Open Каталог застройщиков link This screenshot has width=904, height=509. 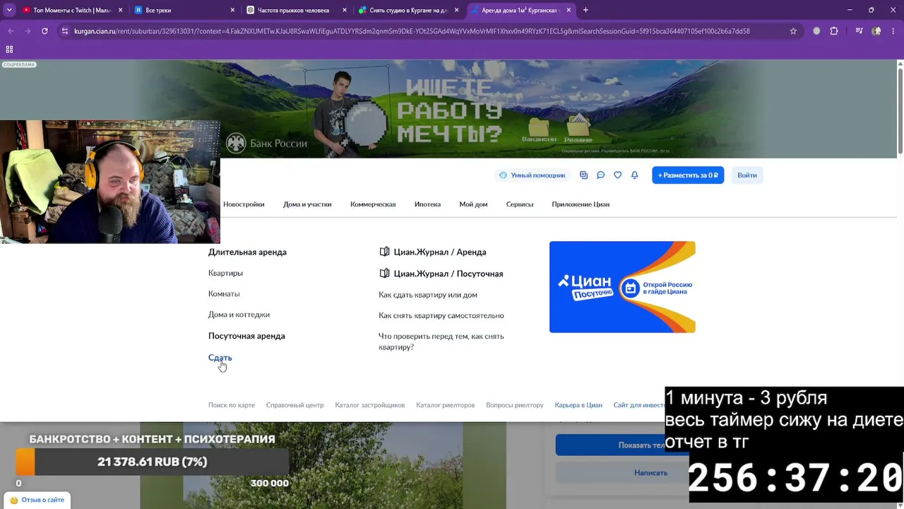(x=370, y=405)
